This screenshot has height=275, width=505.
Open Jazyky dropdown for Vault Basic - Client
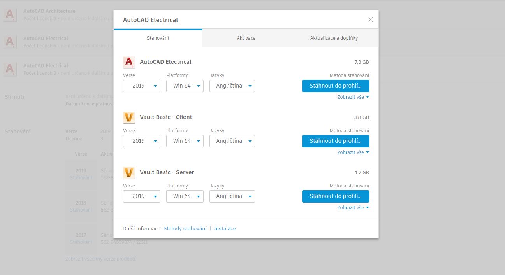232,141
